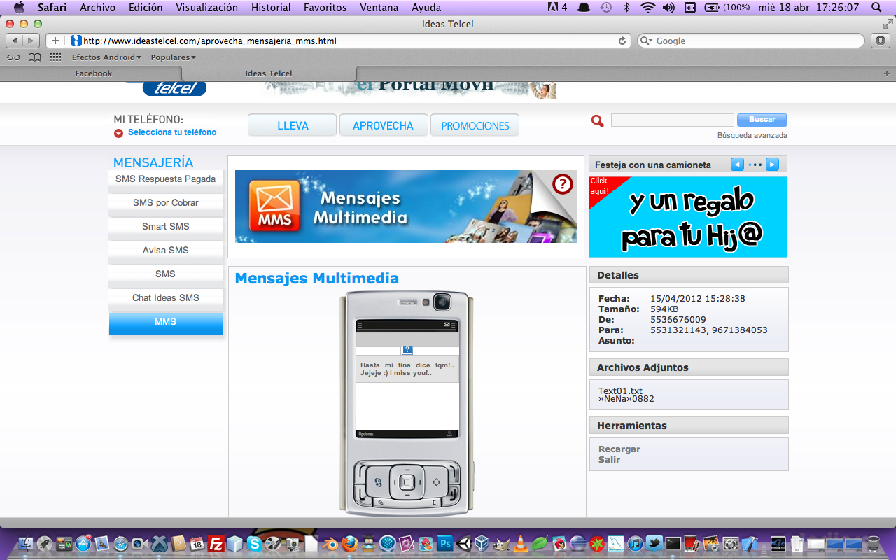Open Firefox from the Dock
The height and width of the screenshot is (560, 896).
[x=349, y=543]
